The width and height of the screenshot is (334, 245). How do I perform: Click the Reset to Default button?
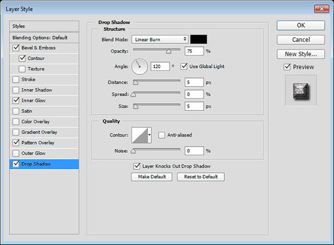201,177
